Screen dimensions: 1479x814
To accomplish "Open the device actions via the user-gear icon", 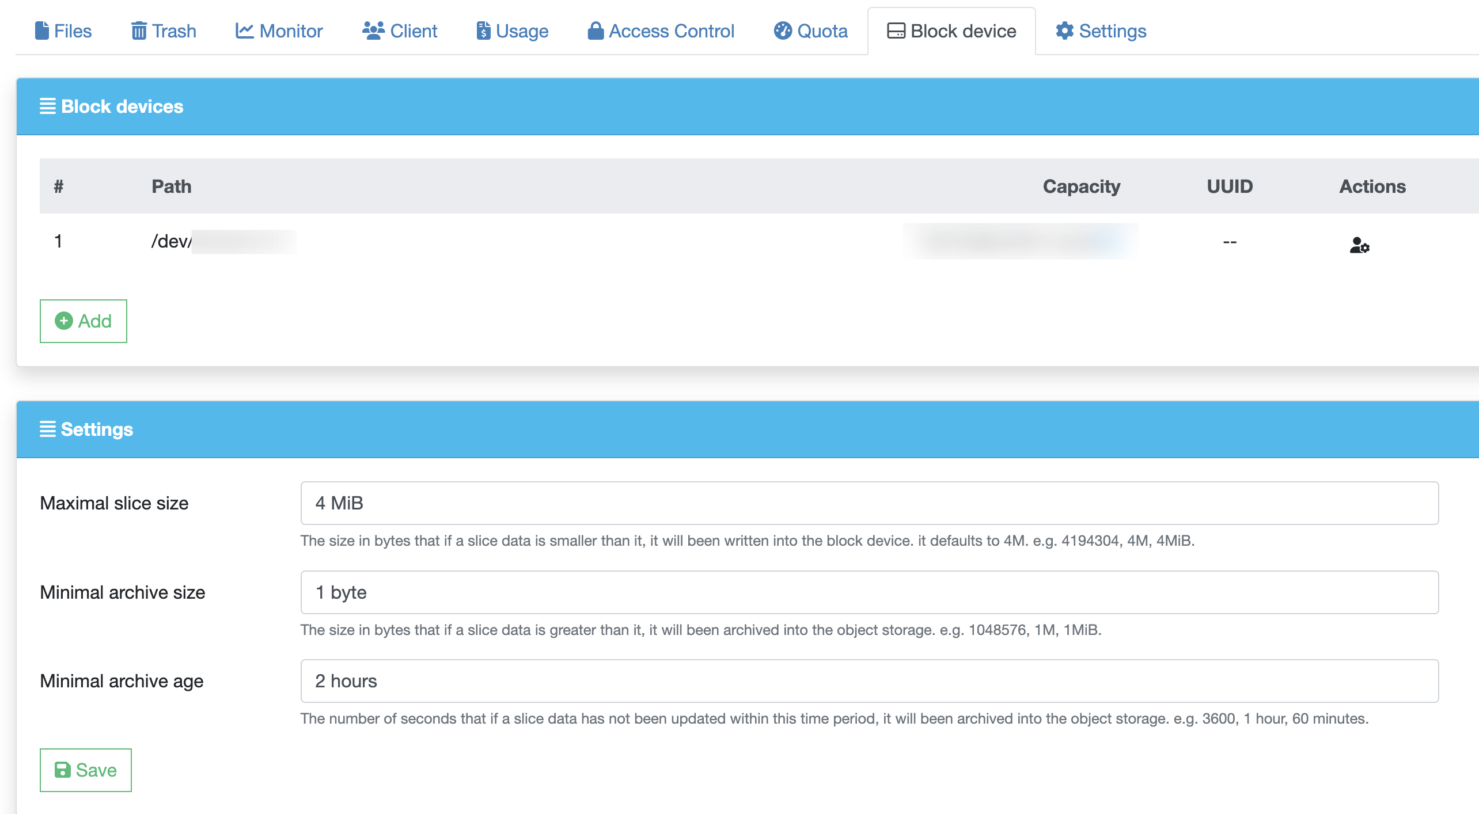I will point(1360,246).
